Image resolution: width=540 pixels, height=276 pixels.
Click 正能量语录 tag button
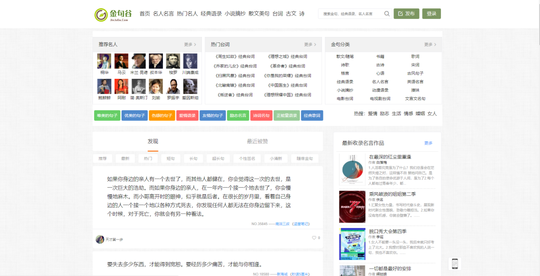pyautogui.click(x=286, y=115)
